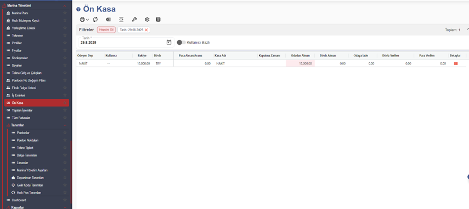Sort by Bakiye column header
Screen dimensions: 469x209
pos(142,55)
